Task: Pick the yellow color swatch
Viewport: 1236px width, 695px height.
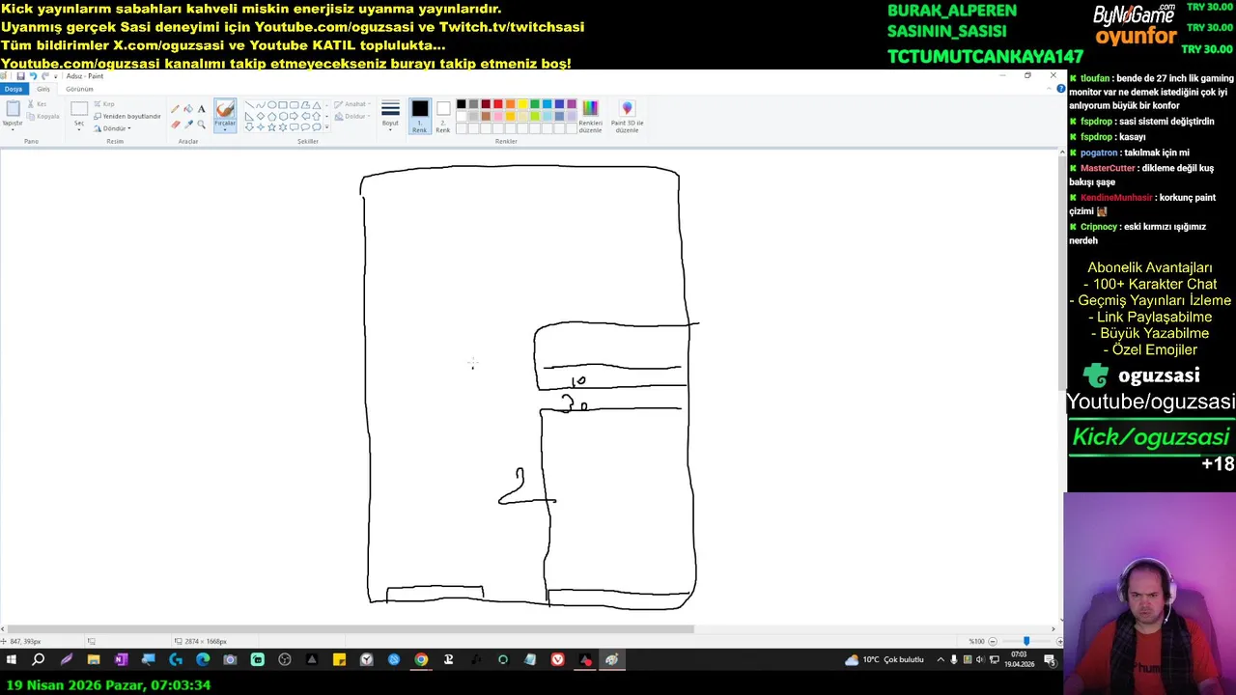Action: [x=522, y=104]
